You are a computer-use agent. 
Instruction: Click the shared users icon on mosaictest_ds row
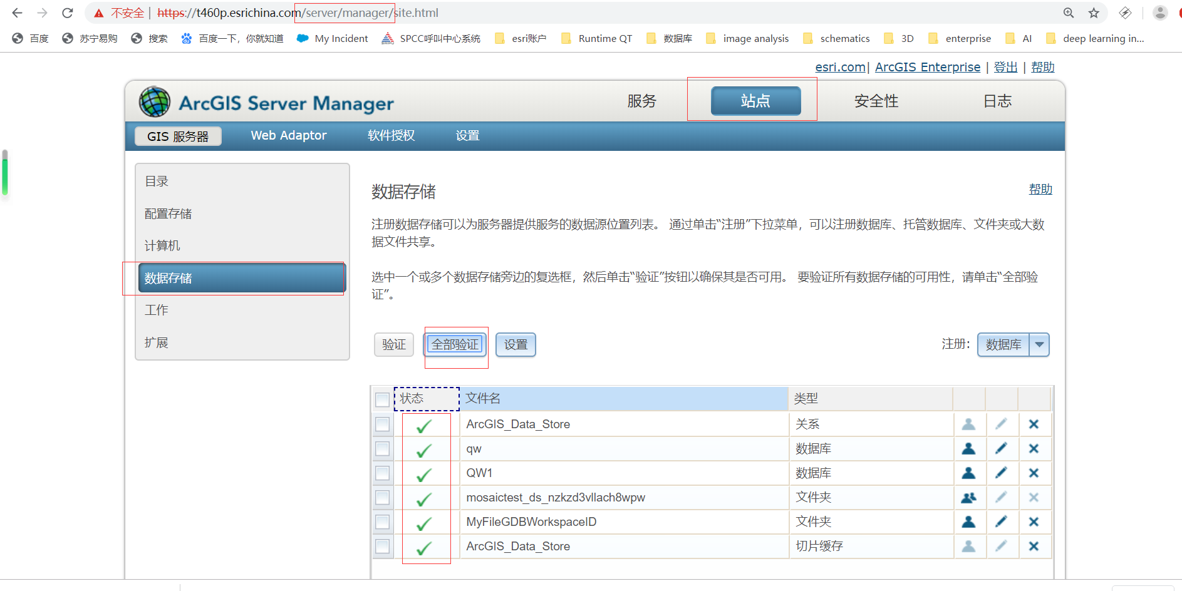tap(970, 497)
